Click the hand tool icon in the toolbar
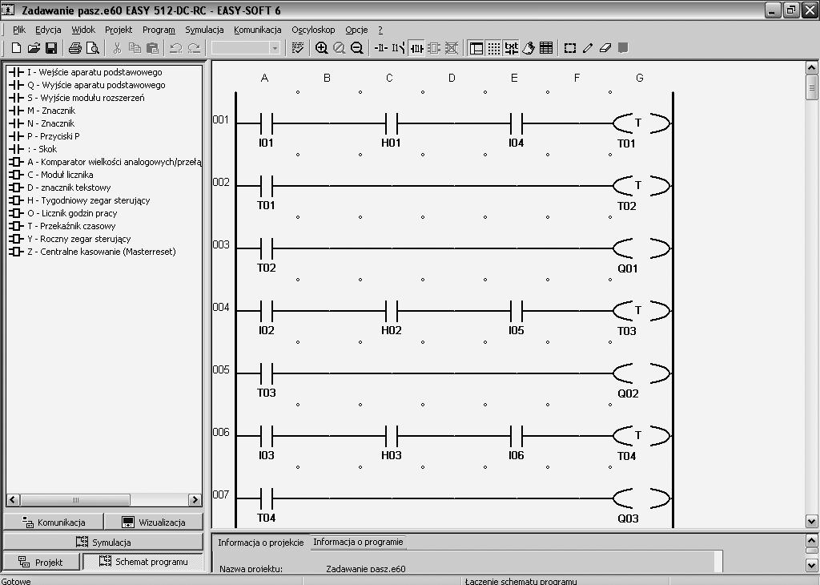The height and width of the screenshot is (585, 820). 529,48
